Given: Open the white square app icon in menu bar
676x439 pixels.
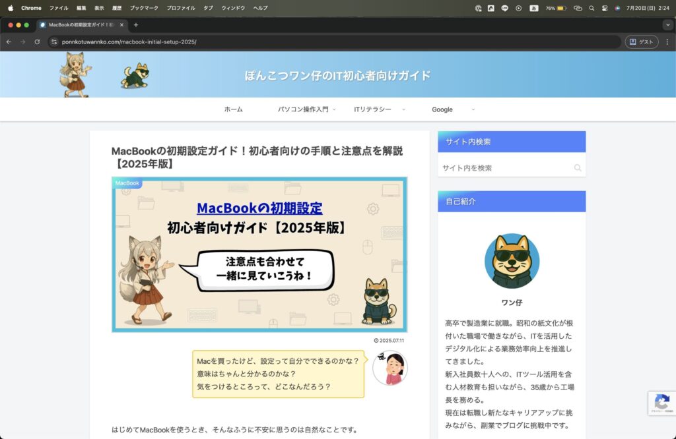Looking at the screenshot, I should [x=490, y=8].
